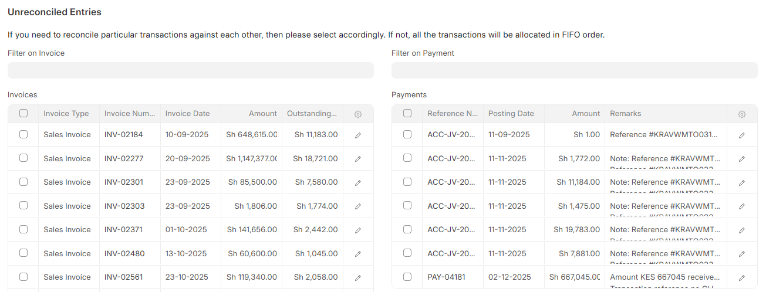Screen dimensions: 766x292
Task: Click the Posting Date column header
Action: [x=511, y=114]
